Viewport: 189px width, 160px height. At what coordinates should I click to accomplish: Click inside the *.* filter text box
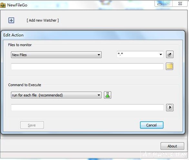click(137, 55)
